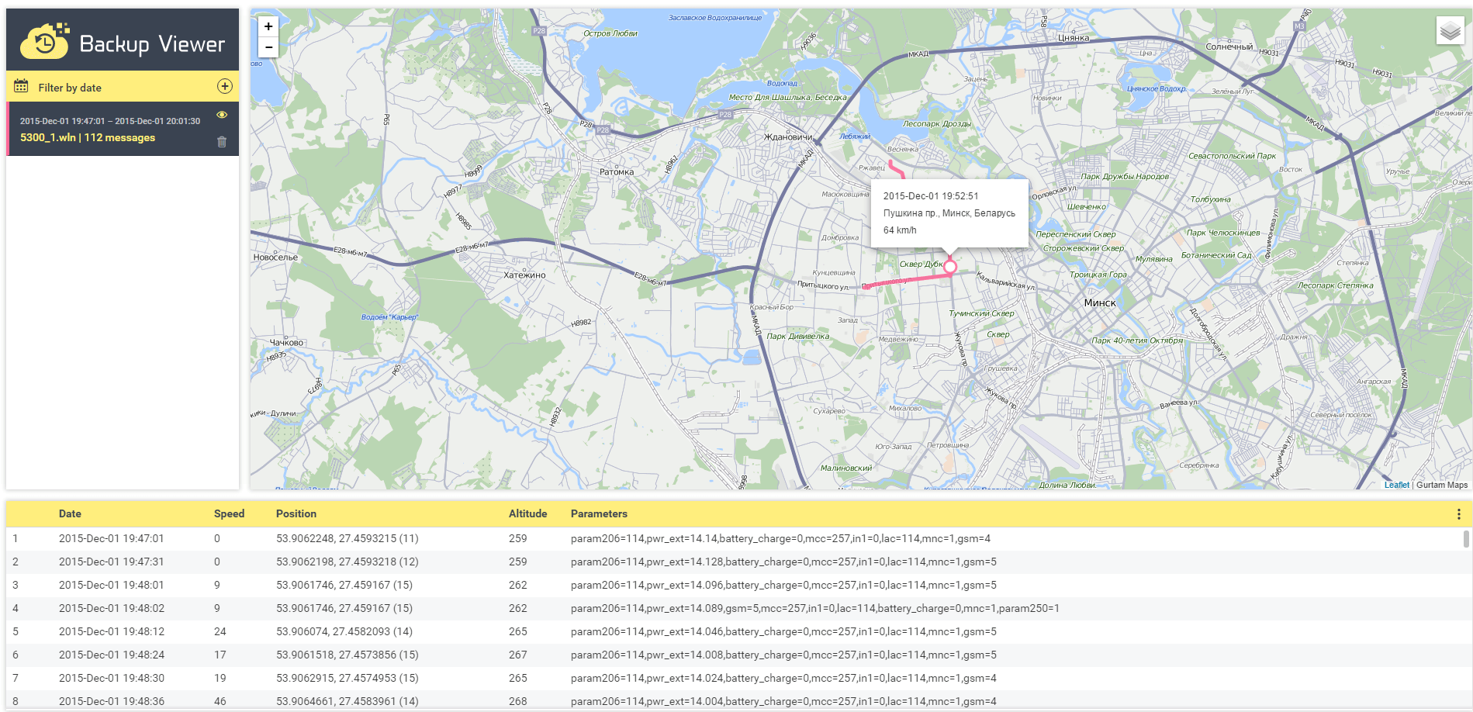
Task: Zoom out on the map
Action: pyautogui.click(x=268, y=47)
